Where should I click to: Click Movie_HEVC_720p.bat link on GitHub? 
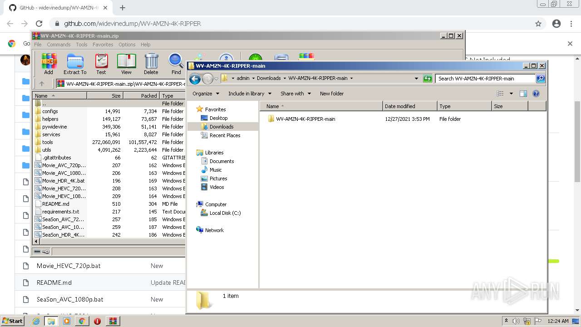click(x=69, y=266)
